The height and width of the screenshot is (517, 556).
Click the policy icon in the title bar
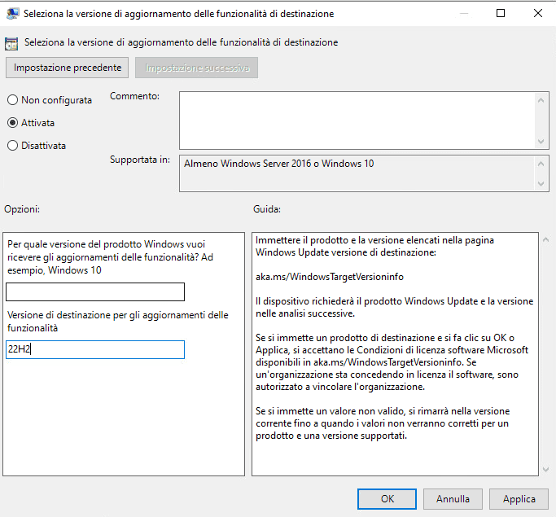click(x=12, y=14)
